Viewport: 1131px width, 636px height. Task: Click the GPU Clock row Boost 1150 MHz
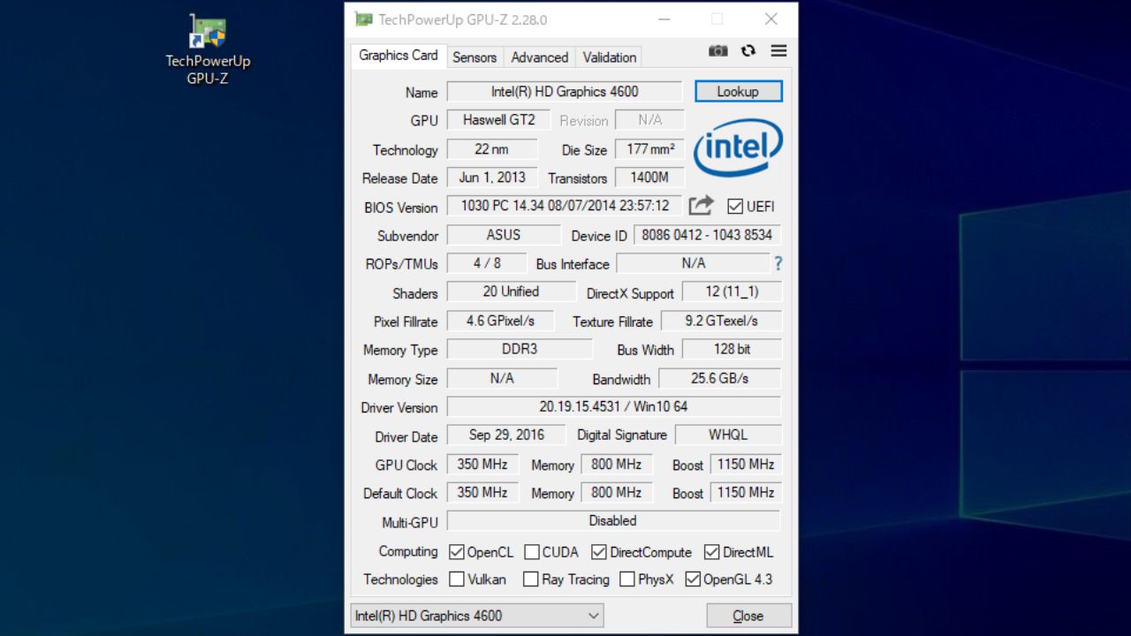click(x=746, y=464)
